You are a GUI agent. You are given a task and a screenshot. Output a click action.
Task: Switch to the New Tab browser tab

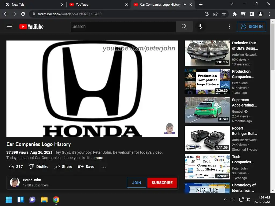34,5
